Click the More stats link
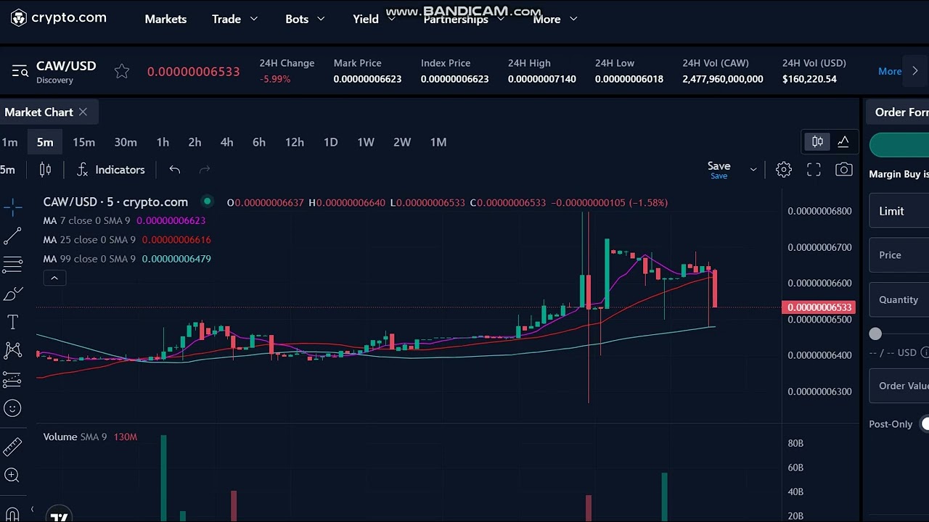 coord(890,71)
